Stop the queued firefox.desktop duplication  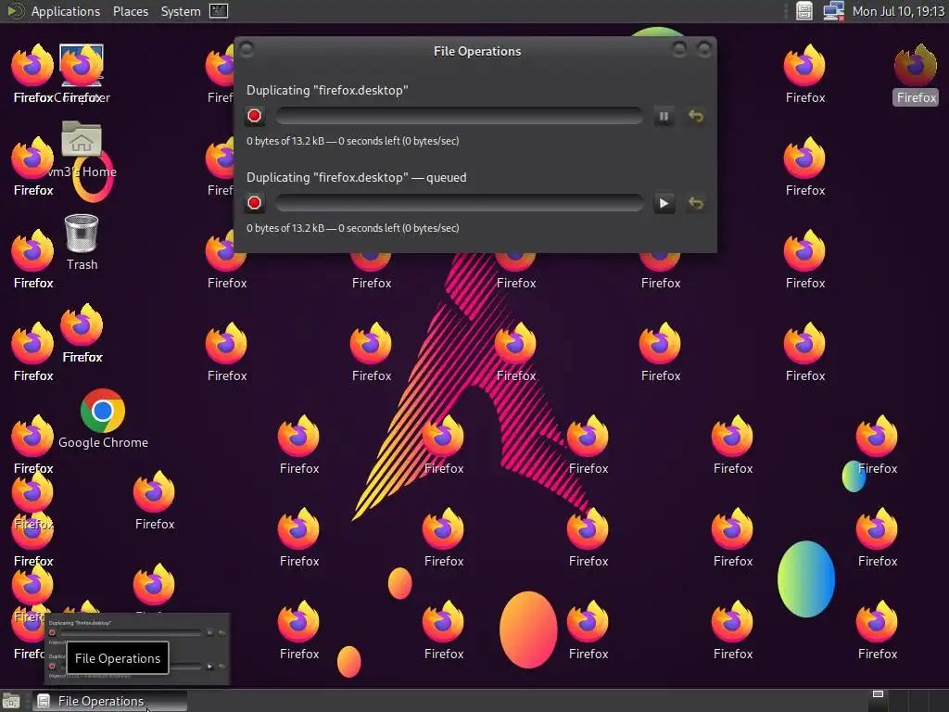coord(254,203)
